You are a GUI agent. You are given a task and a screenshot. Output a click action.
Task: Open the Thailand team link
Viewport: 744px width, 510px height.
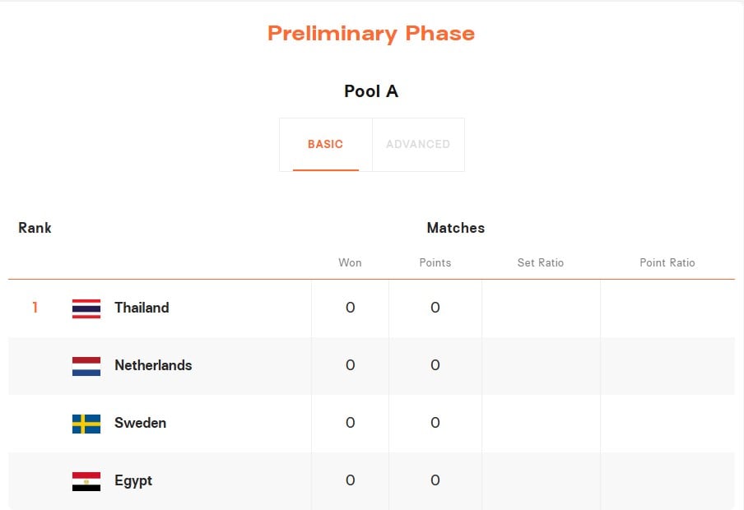(142, 308)
